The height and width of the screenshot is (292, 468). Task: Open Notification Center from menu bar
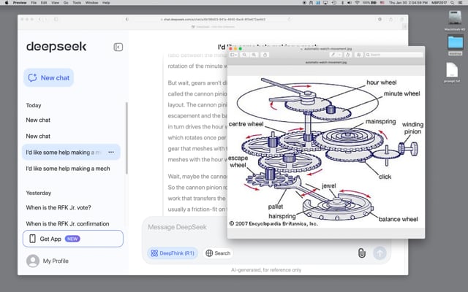tap(461, 3)
